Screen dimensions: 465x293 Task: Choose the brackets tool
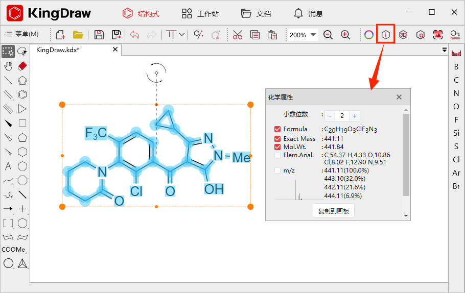coord(8,223)
